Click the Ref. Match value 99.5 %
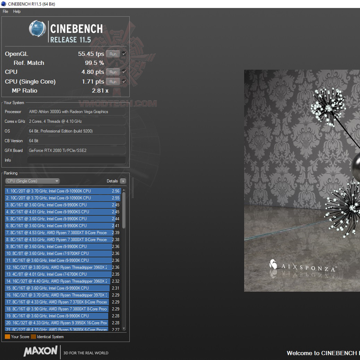The width and height of the screenshot is (360, 360). 94,63
